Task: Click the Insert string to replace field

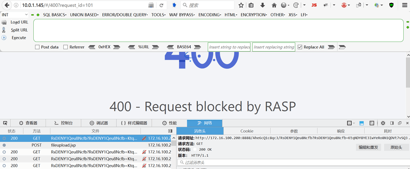Action: 229,47
